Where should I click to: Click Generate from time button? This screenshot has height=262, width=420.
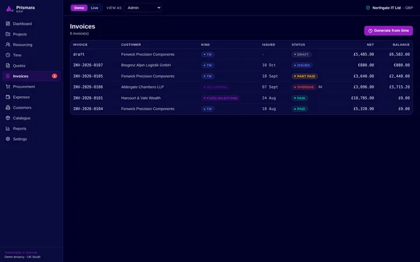pyautogui.click(x=388, y=30)
